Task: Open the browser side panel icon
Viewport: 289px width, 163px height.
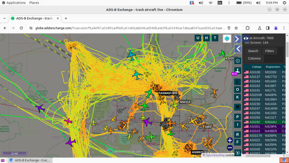Action: [x=268, y=28]
